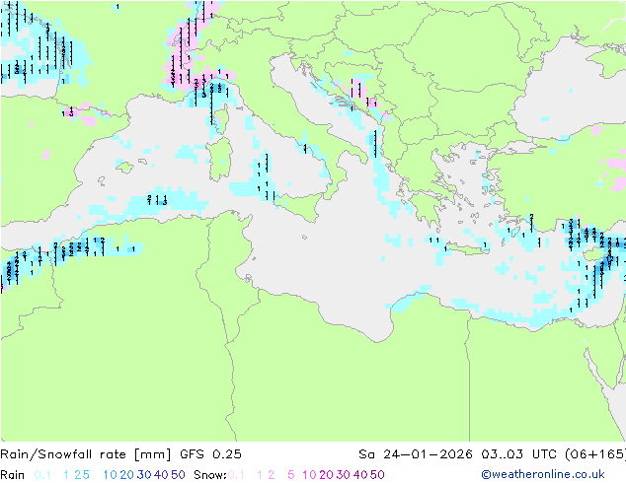The height and width of the screenshot is (483, 626).
Task: Select the Snow 0.1 legend value
Action: coord(236,475)
